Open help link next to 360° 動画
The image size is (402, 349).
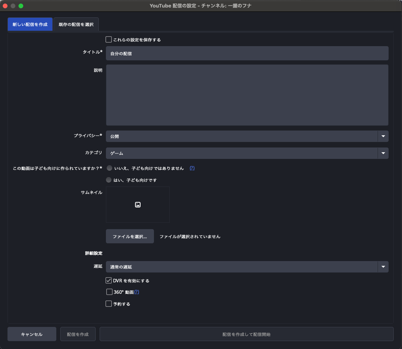pyautogui.click(x=137, y=292)
